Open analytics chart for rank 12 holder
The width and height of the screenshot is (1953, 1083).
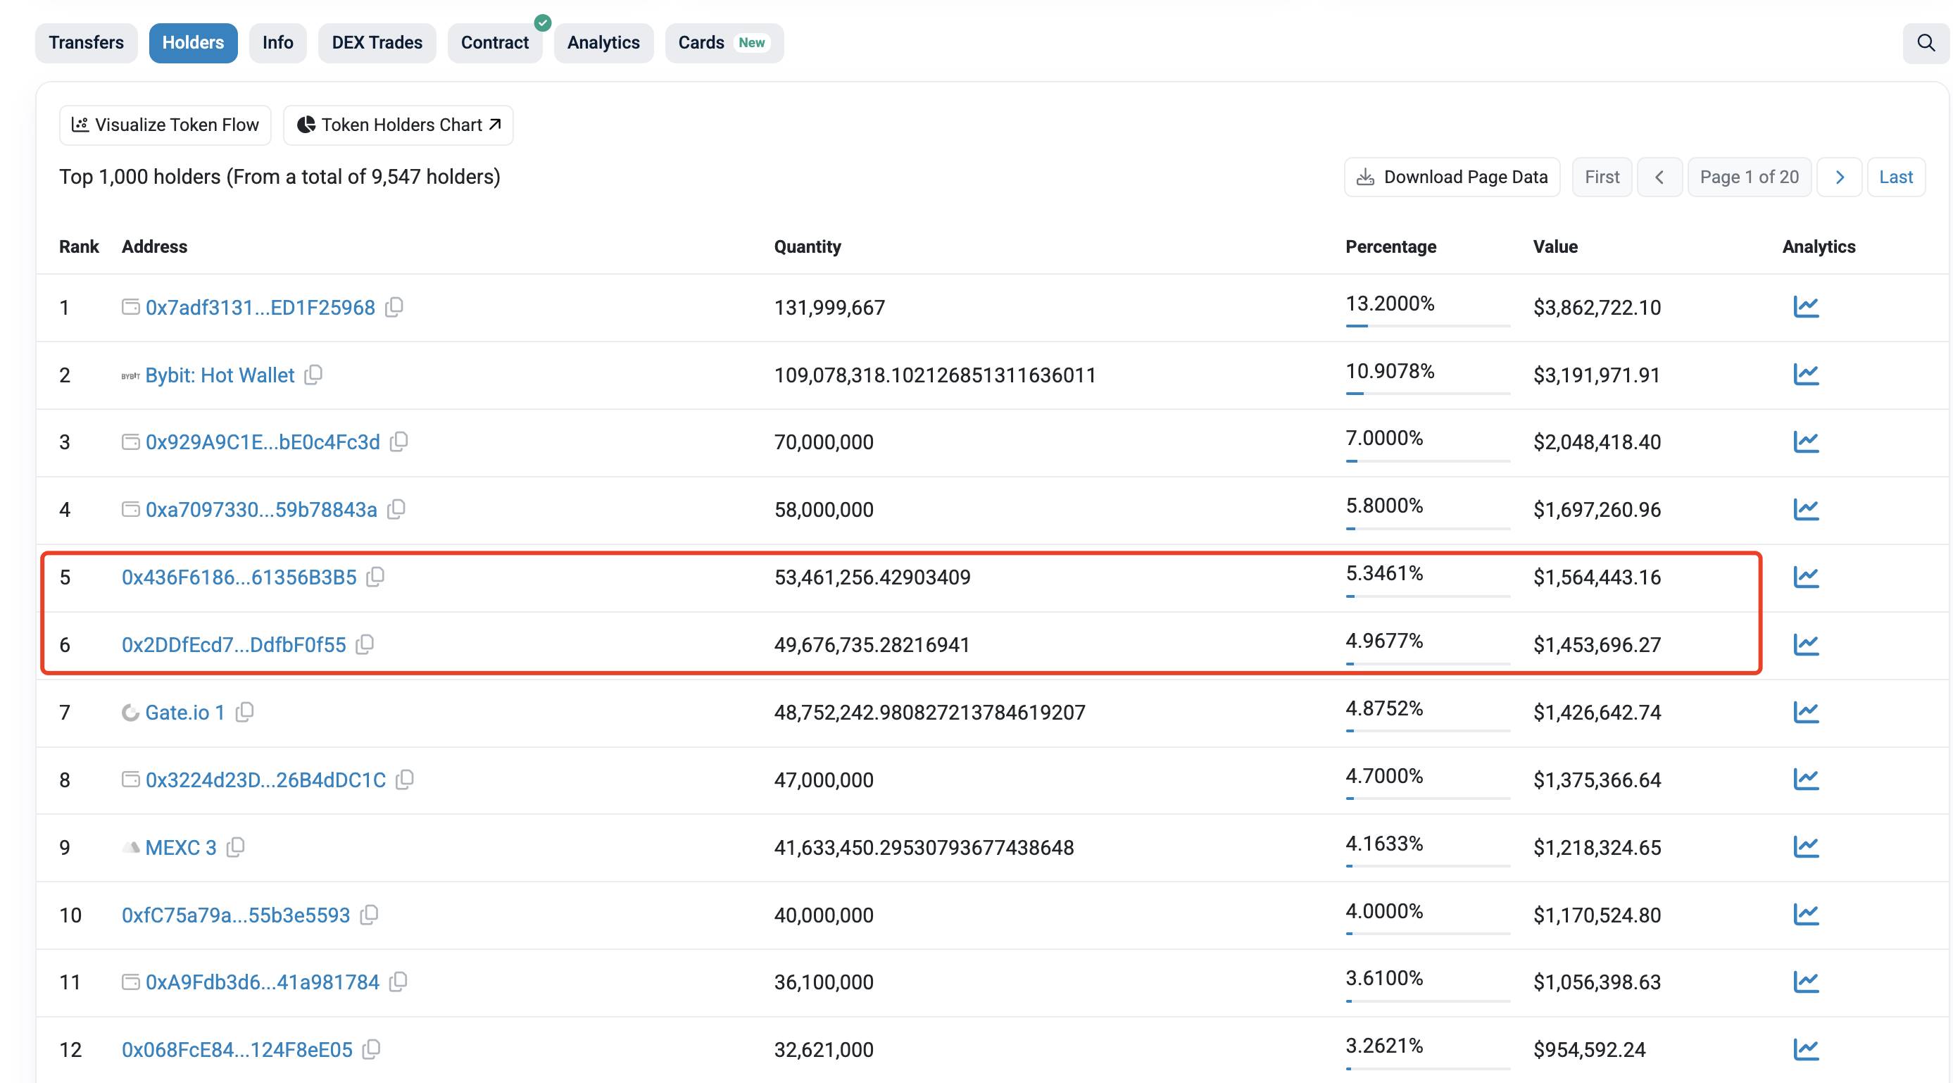pyautogui.click(x=1806, y=1050)
